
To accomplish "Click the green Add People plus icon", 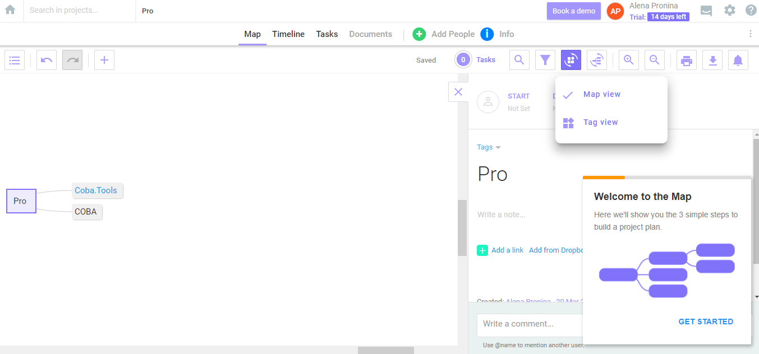I will 419,34.
